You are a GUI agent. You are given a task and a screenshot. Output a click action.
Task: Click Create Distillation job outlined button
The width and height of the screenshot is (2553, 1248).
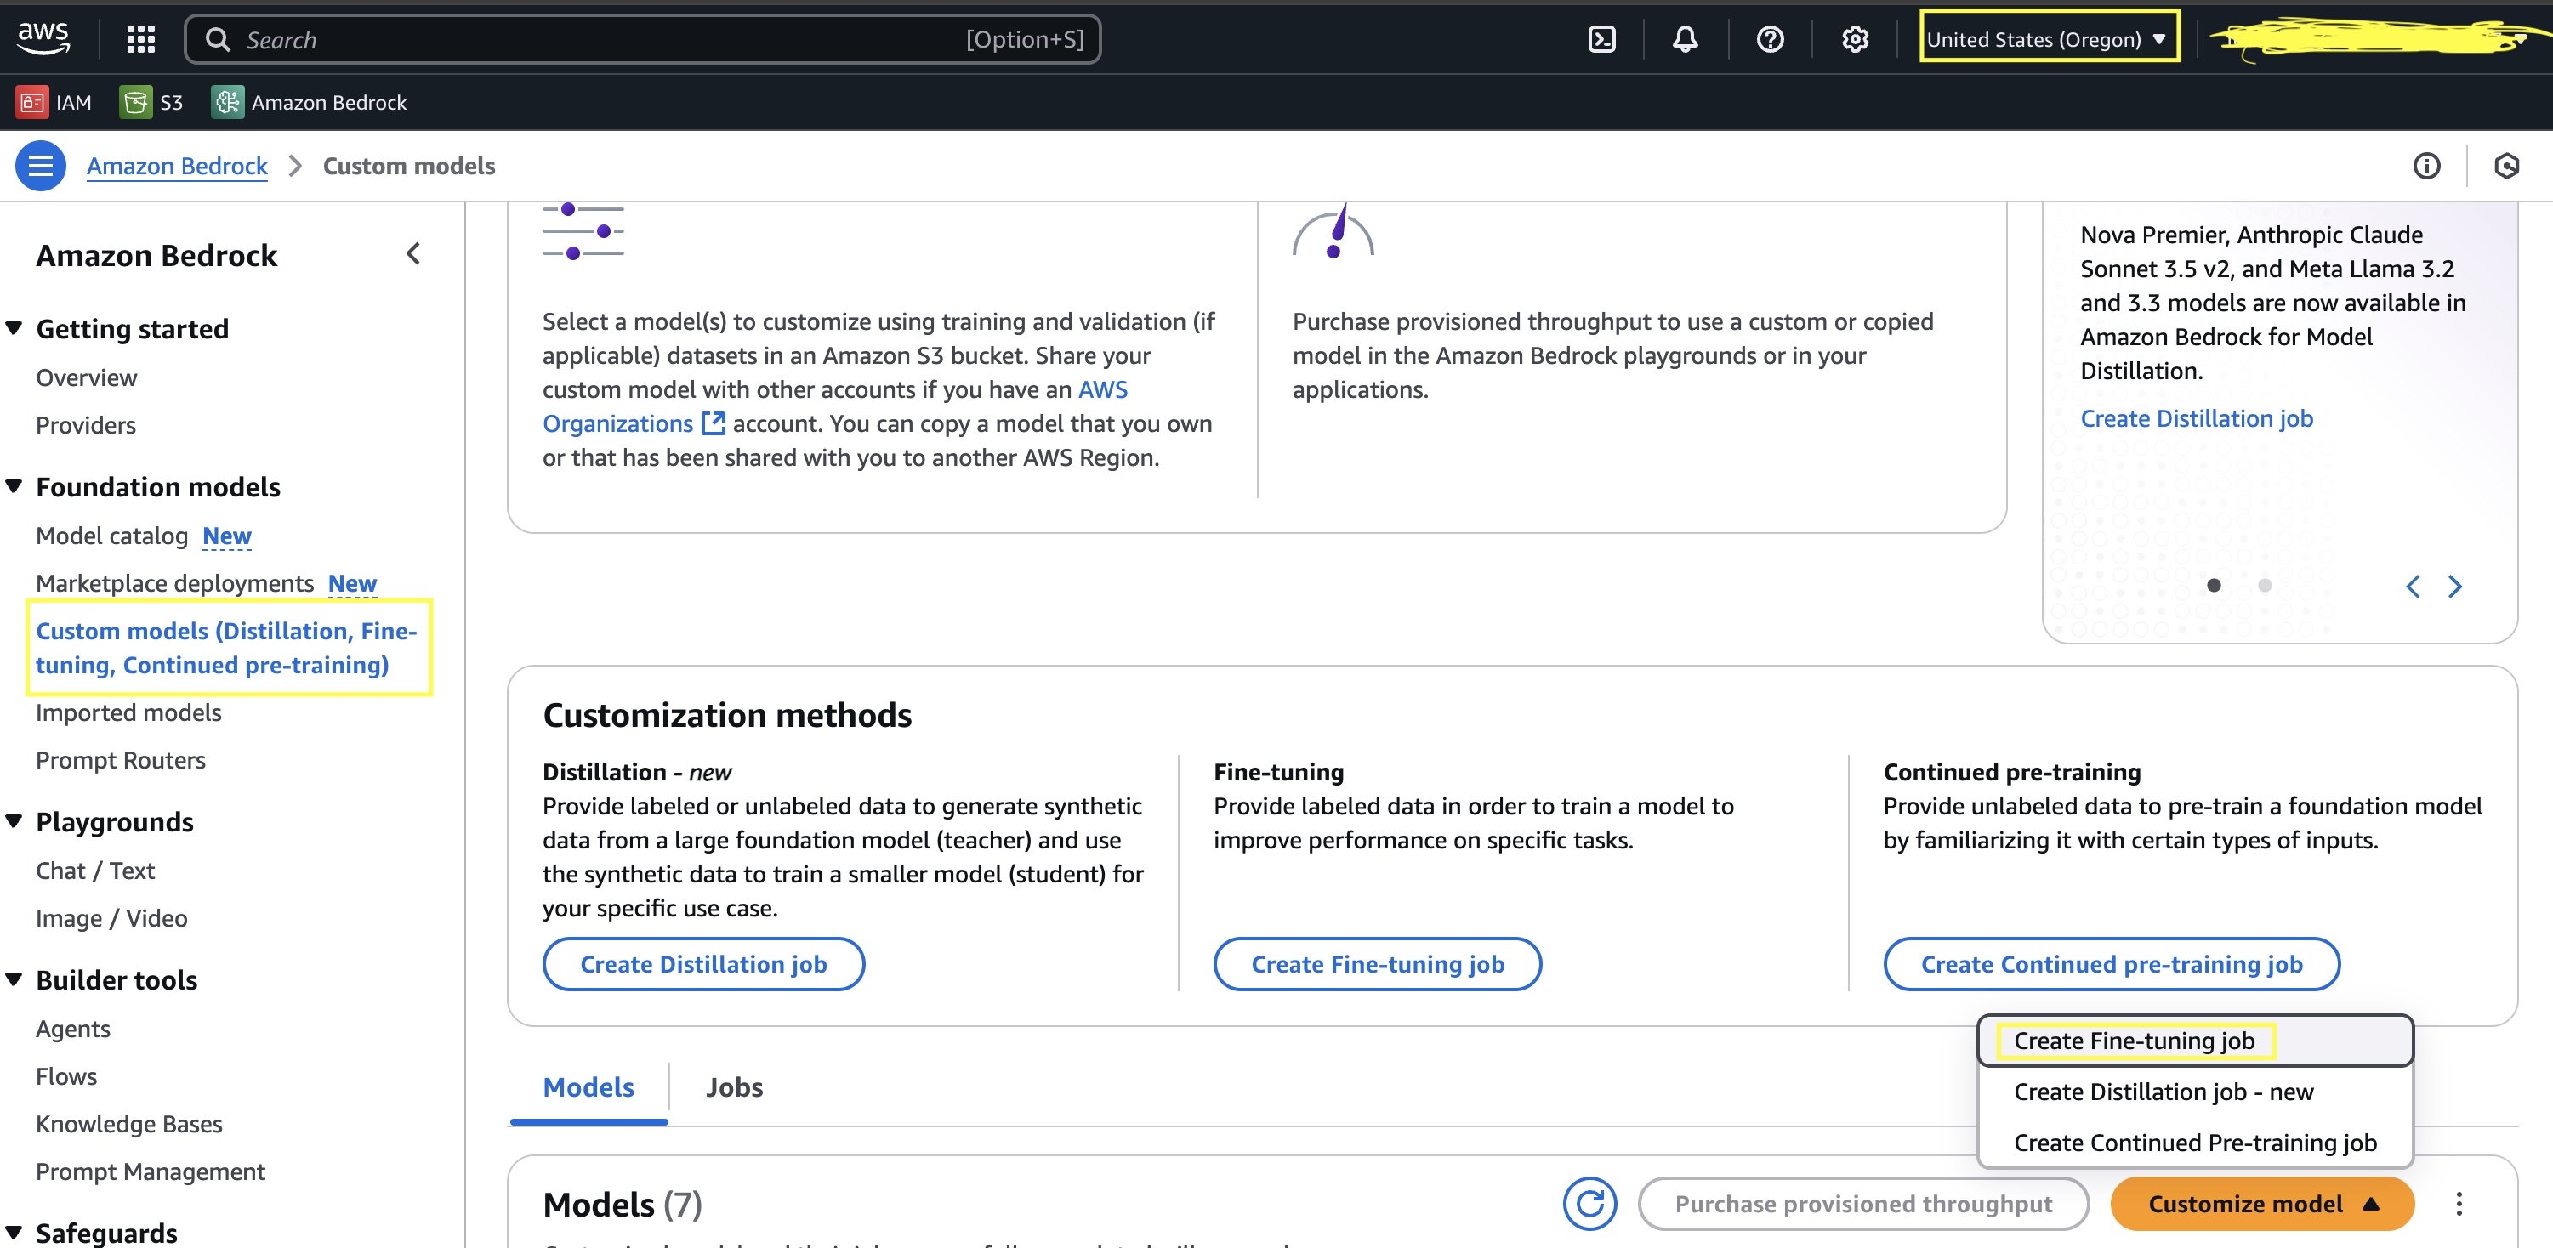coord(703,964)
